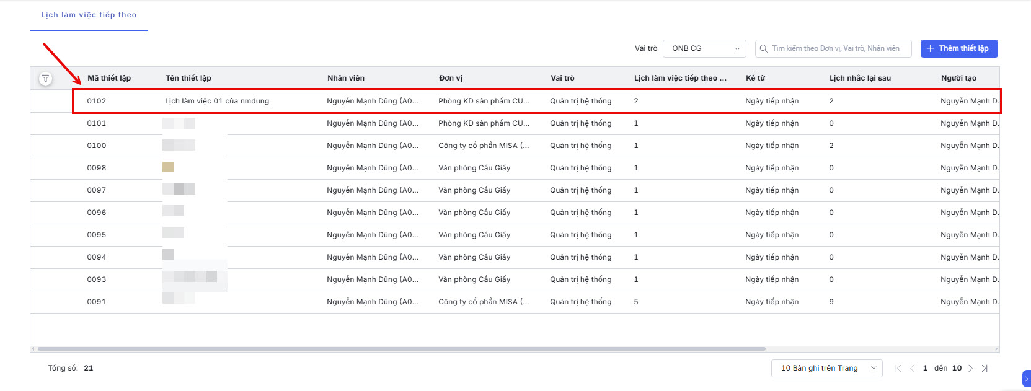Open the Vai trò dropdown ONB CG
This screenshot has height=391, width=1031.
[x=705, y=48]
